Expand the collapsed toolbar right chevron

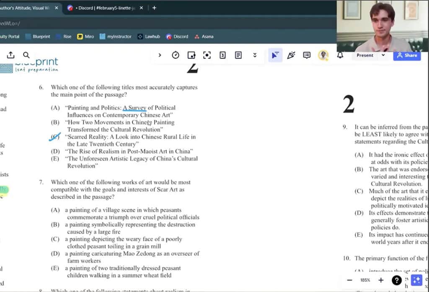160,55
